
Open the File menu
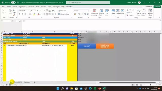[3, 7]
